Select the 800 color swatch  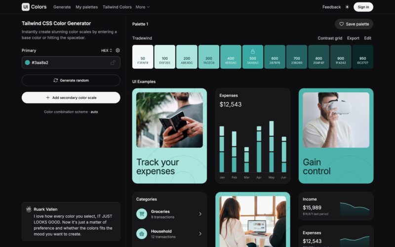(318, 57)
